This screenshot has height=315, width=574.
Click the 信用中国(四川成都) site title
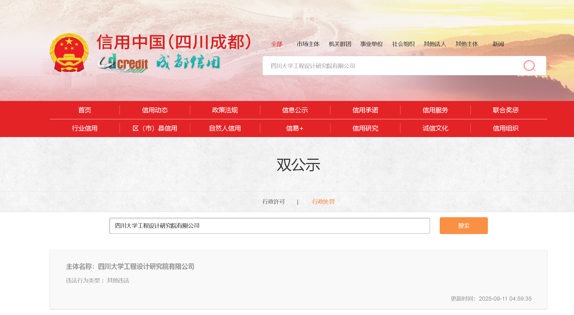coord(174,42)
